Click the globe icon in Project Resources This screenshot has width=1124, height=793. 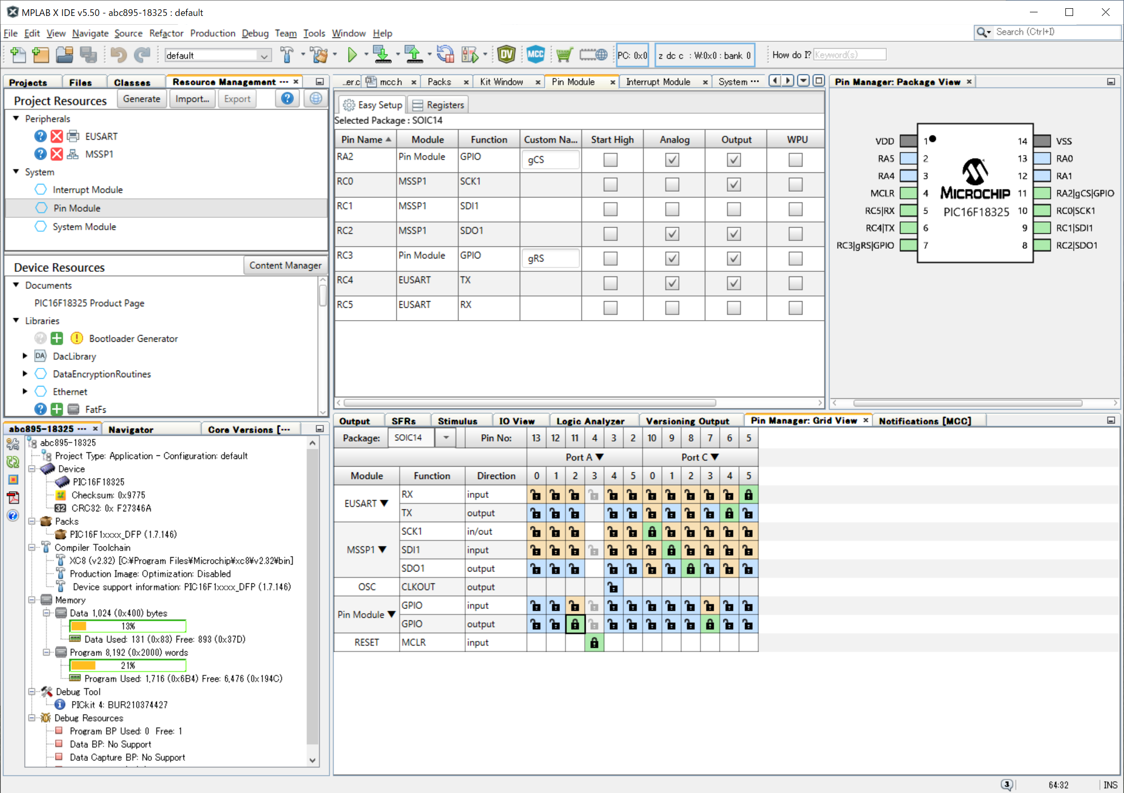[316, 98]
